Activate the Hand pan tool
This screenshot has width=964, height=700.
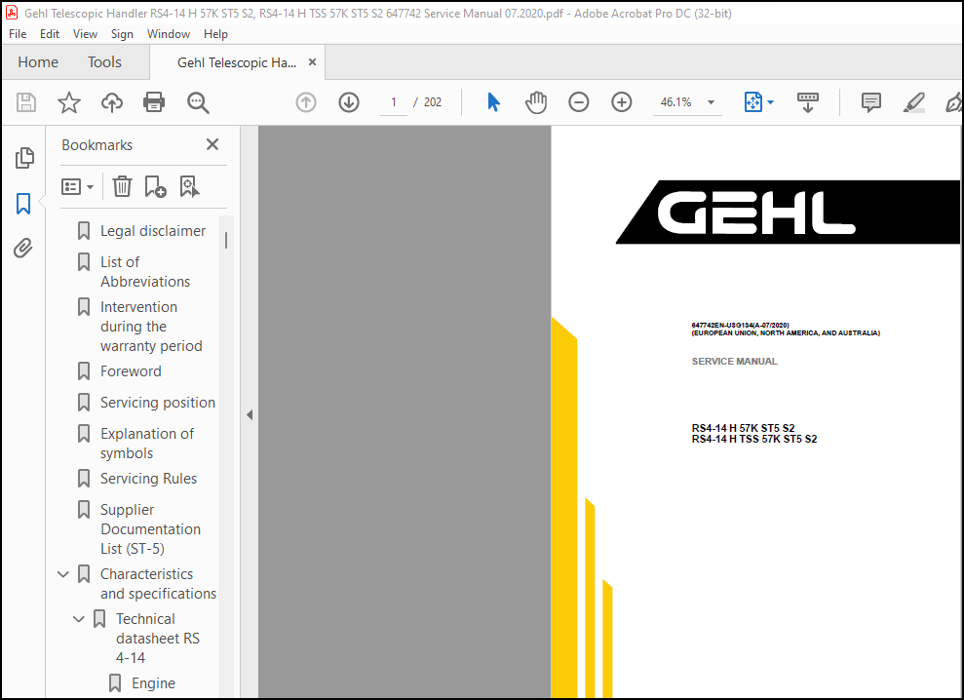[x=535, y=102]
